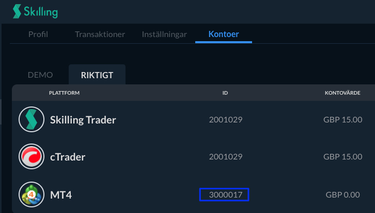Select the RIKTIGT accounts tab
The width and height of the screenshot is (375, 213).
pos(97,75)
